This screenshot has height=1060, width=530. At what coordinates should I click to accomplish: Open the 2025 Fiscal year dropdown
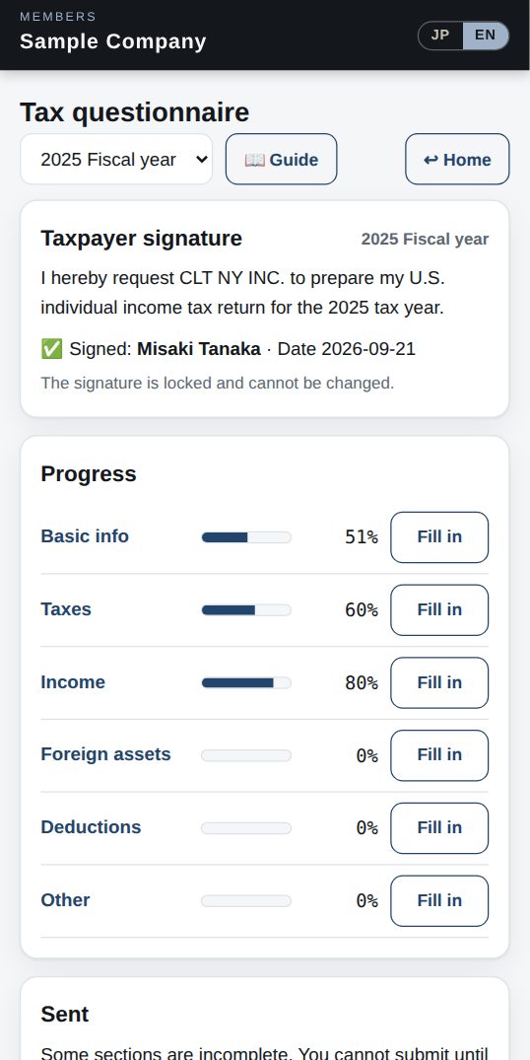tap(116, 159)
